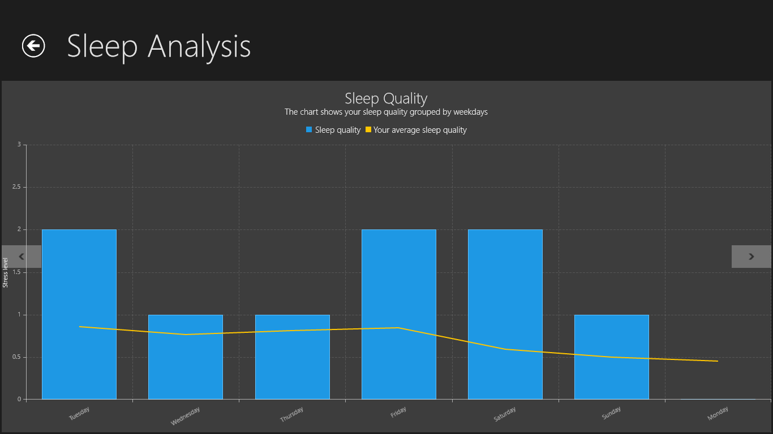Click the yellow average sleep quality swatch
Screen dimensions: 773x434
368,130
